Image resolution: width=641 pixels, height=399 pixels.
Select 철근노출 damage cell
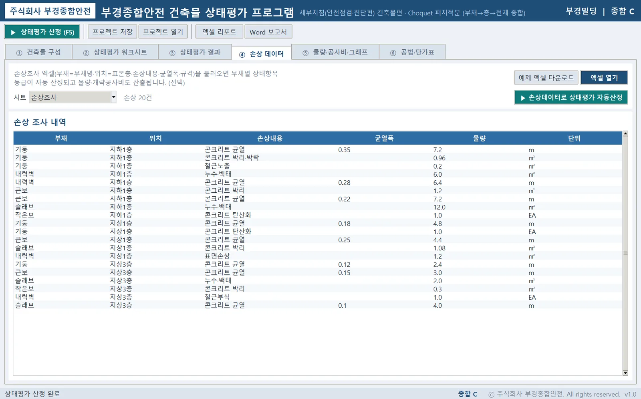217,166
